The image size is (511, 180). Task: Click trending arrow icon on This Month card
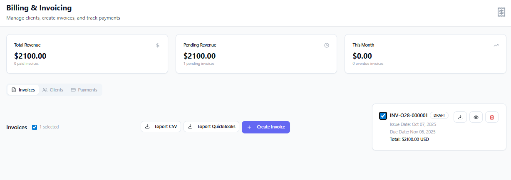pos(496,45)
